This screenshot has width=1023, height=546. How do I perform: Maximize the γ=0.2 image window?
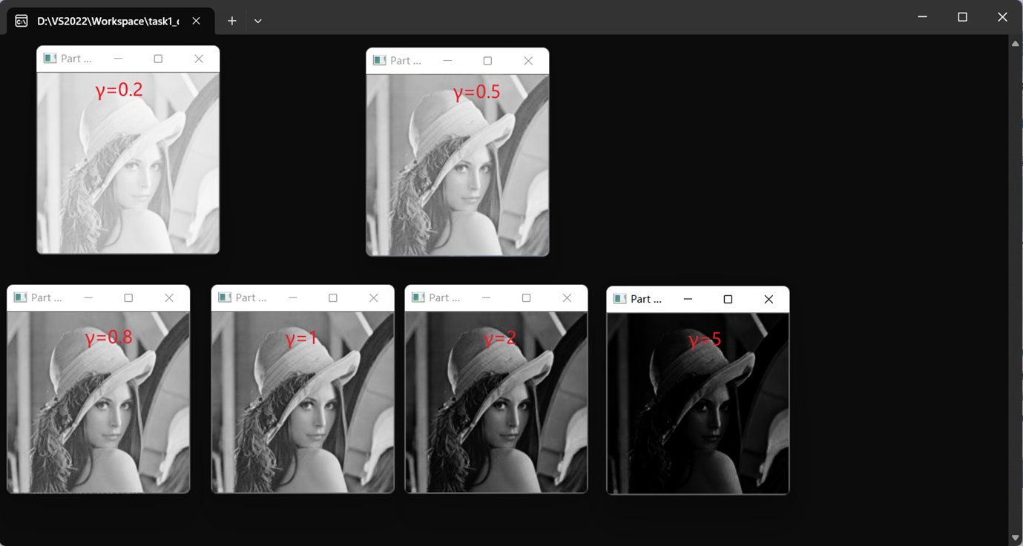point(158,59)
